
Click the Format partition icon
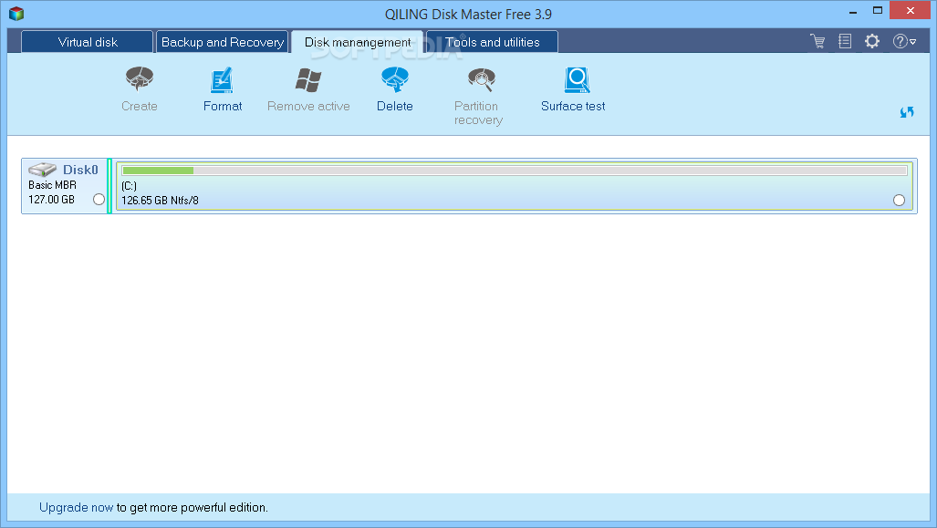coord(222,80)
